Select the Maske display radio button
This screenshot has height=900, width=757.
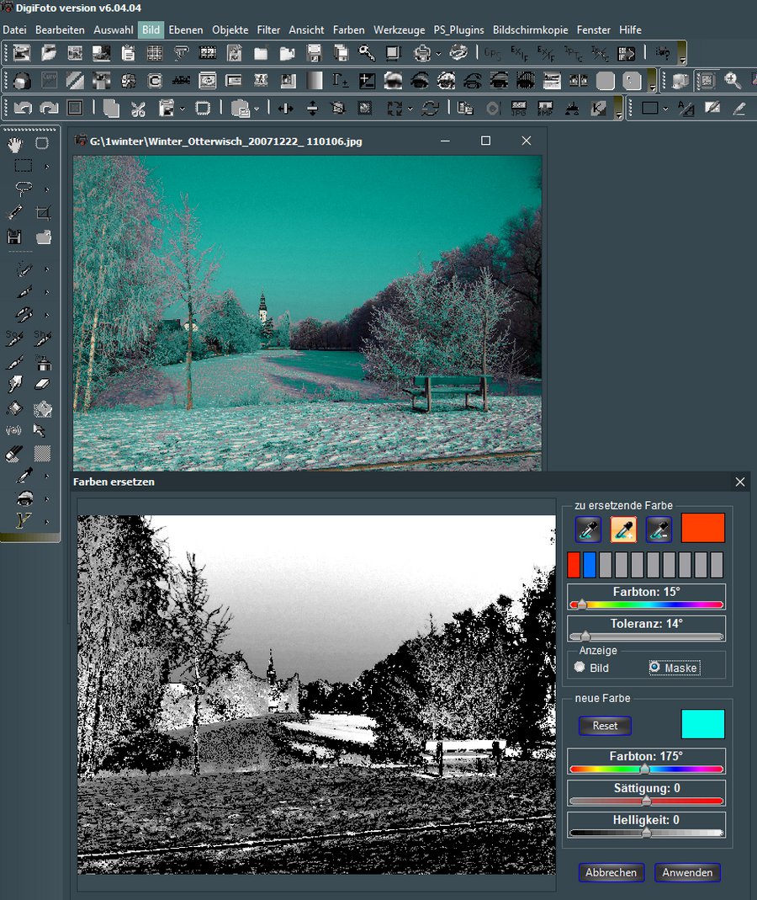point(654,668)
